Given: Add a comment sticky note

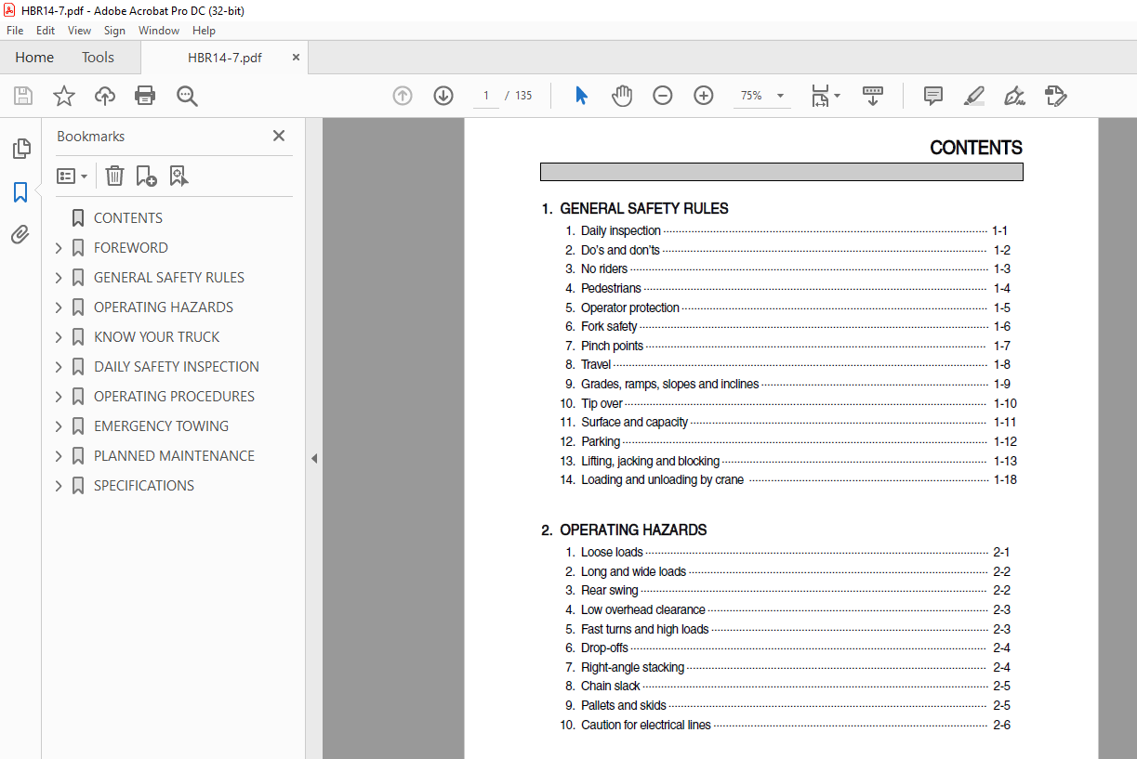Looking at the screenshot, I should click(933, 96).
